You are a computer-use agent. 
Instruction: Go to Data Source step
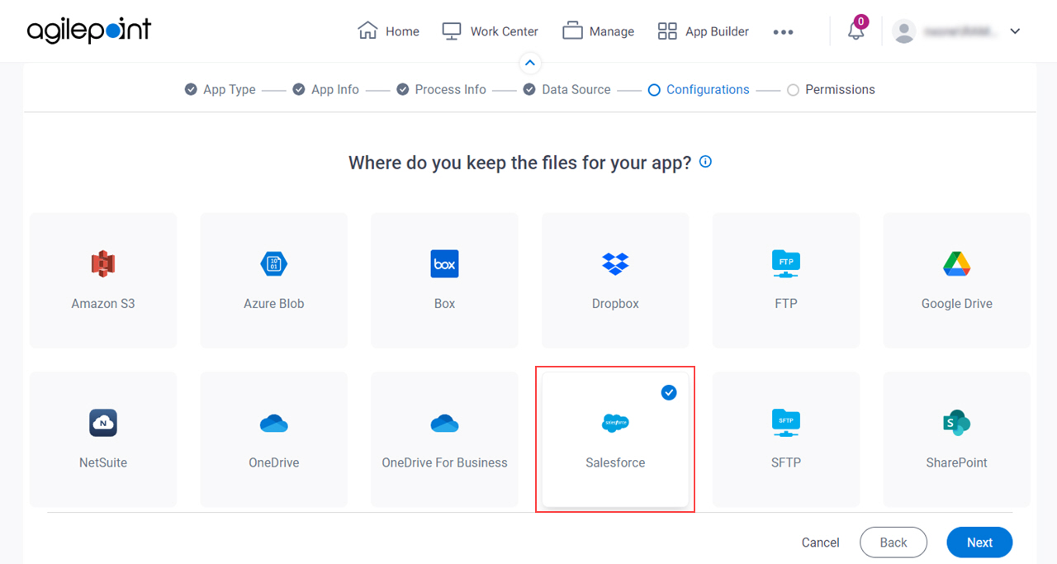click(566, 89)
